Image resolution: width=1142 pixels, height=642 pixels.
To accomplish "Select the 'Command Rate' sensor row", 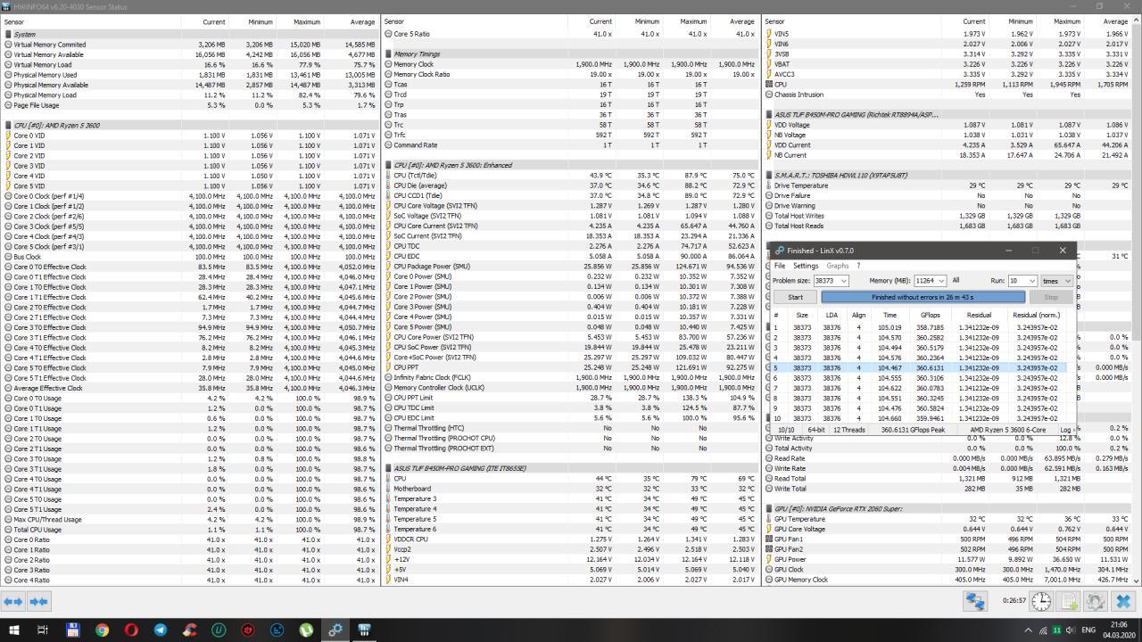I will pos(571,145).
